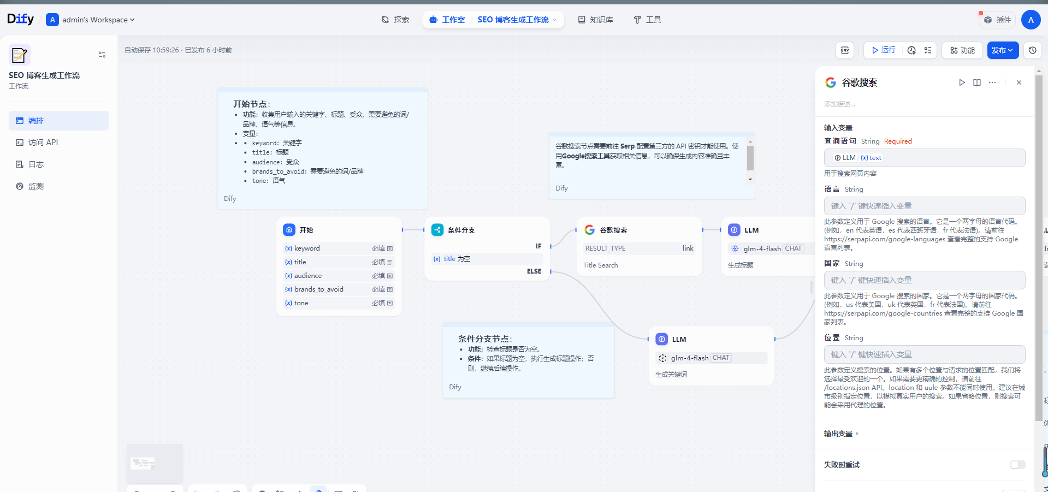
Task: Open the more options ellipsis in 谷歌搜索 panel
Action: point(992,82)
